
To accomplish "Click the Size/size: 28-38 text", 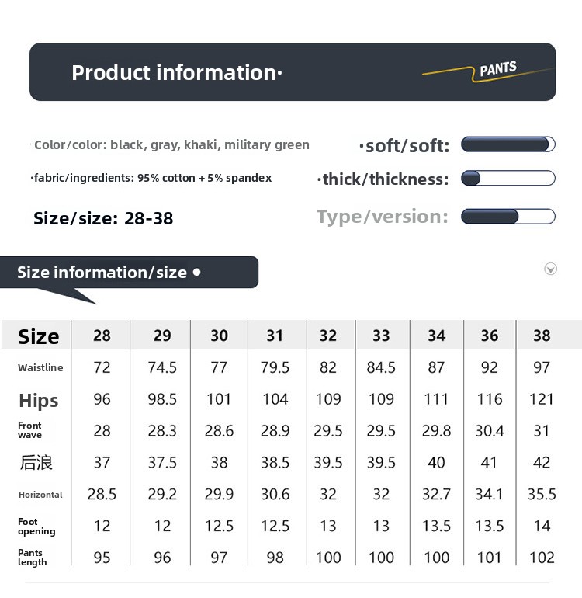I will click(103, 218).
